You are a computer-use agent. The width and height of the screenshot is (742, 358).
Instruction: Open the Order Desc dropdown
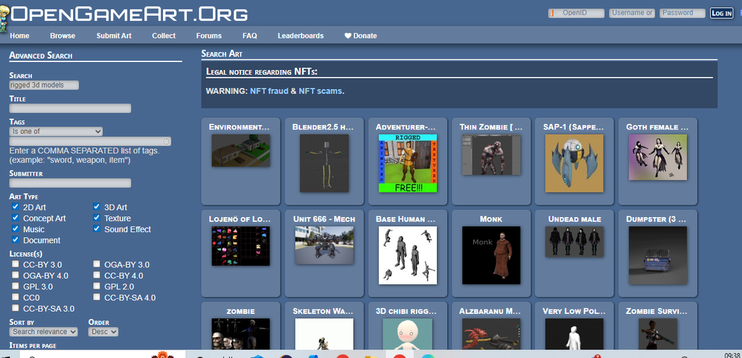tap(103, 332)
